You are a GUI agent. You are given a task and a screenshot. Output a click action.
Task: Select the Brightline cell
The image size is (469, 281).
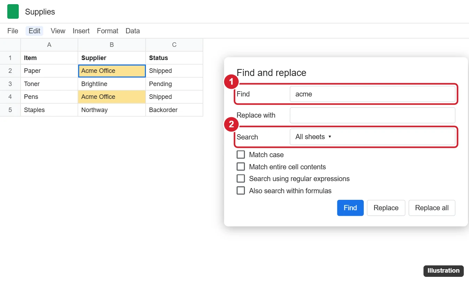tap(112, 84)
